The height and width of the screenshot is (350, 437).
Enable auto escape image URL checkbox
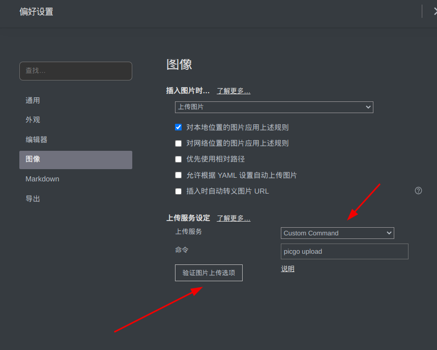click(x=179, y=191)
